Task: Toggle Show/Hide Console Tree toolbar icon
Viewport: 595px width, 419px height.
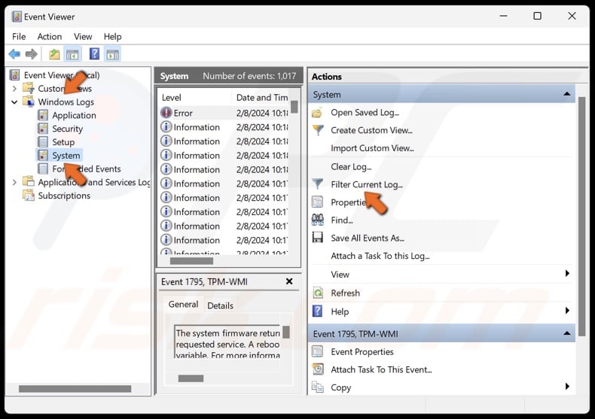Action: tap(72, 55)
